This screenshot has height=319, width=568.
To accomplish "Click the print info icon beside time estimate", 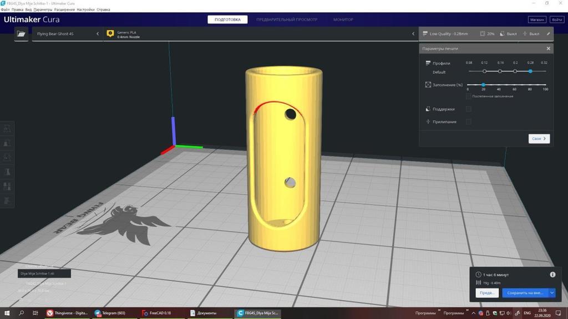I will [x=552, y=275].
